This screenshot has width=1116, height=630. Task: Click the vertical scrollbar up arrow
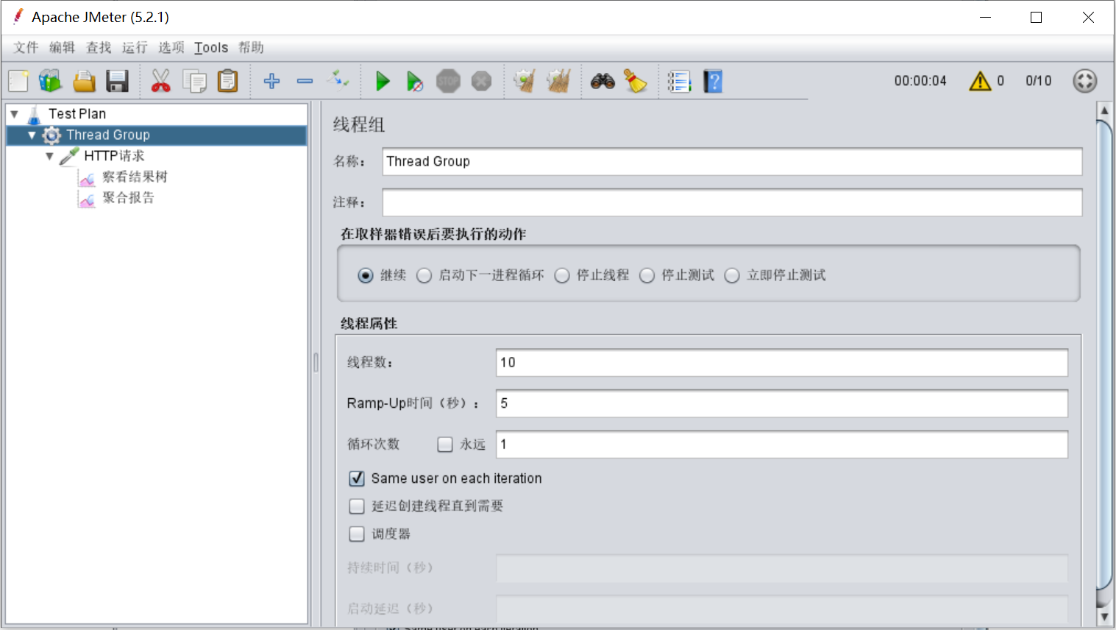1104,110
